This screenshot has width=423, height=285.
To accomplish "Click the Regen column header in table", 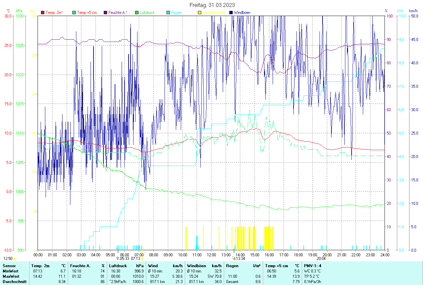I will point(232,266).
